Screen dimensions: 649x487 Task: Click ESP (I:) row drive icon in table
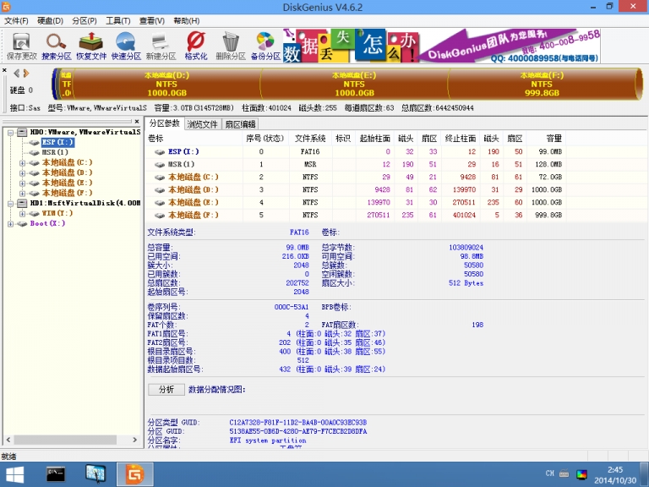point(160,152)
